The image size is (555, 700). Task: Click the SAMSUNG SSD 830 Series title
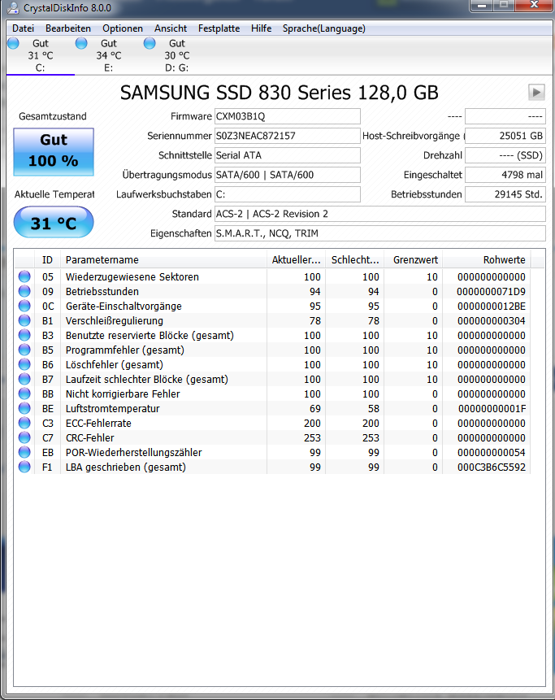[x=280, y=93]
